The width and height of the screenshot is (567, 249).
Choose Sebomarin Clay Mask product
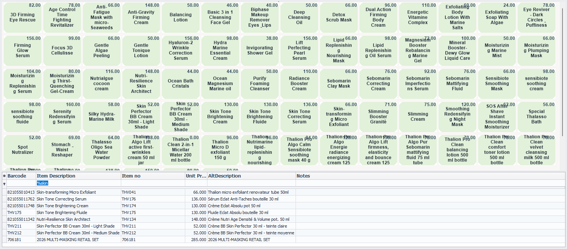[x=339, y=84]
